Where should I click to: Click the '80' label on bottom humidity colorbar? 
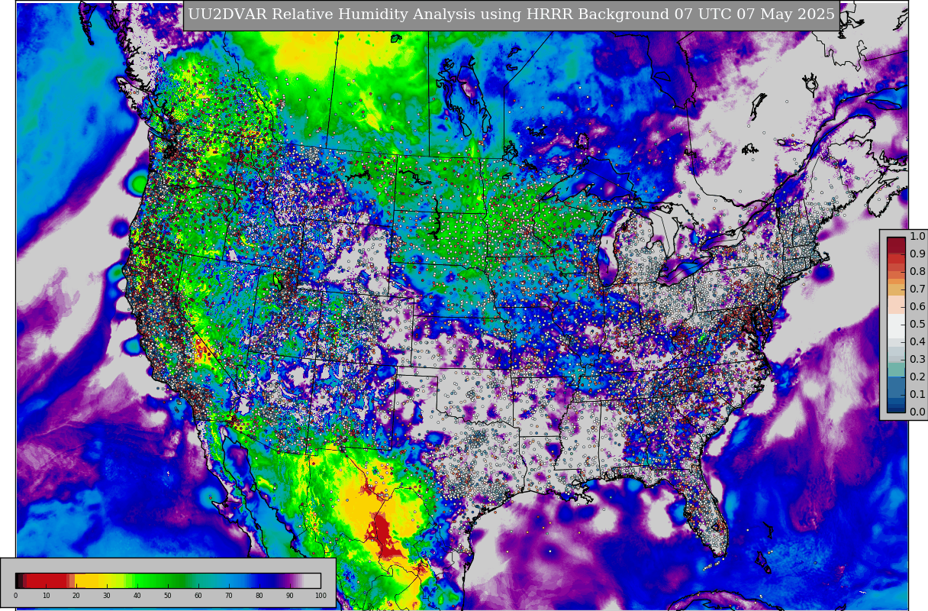[259, 596]
